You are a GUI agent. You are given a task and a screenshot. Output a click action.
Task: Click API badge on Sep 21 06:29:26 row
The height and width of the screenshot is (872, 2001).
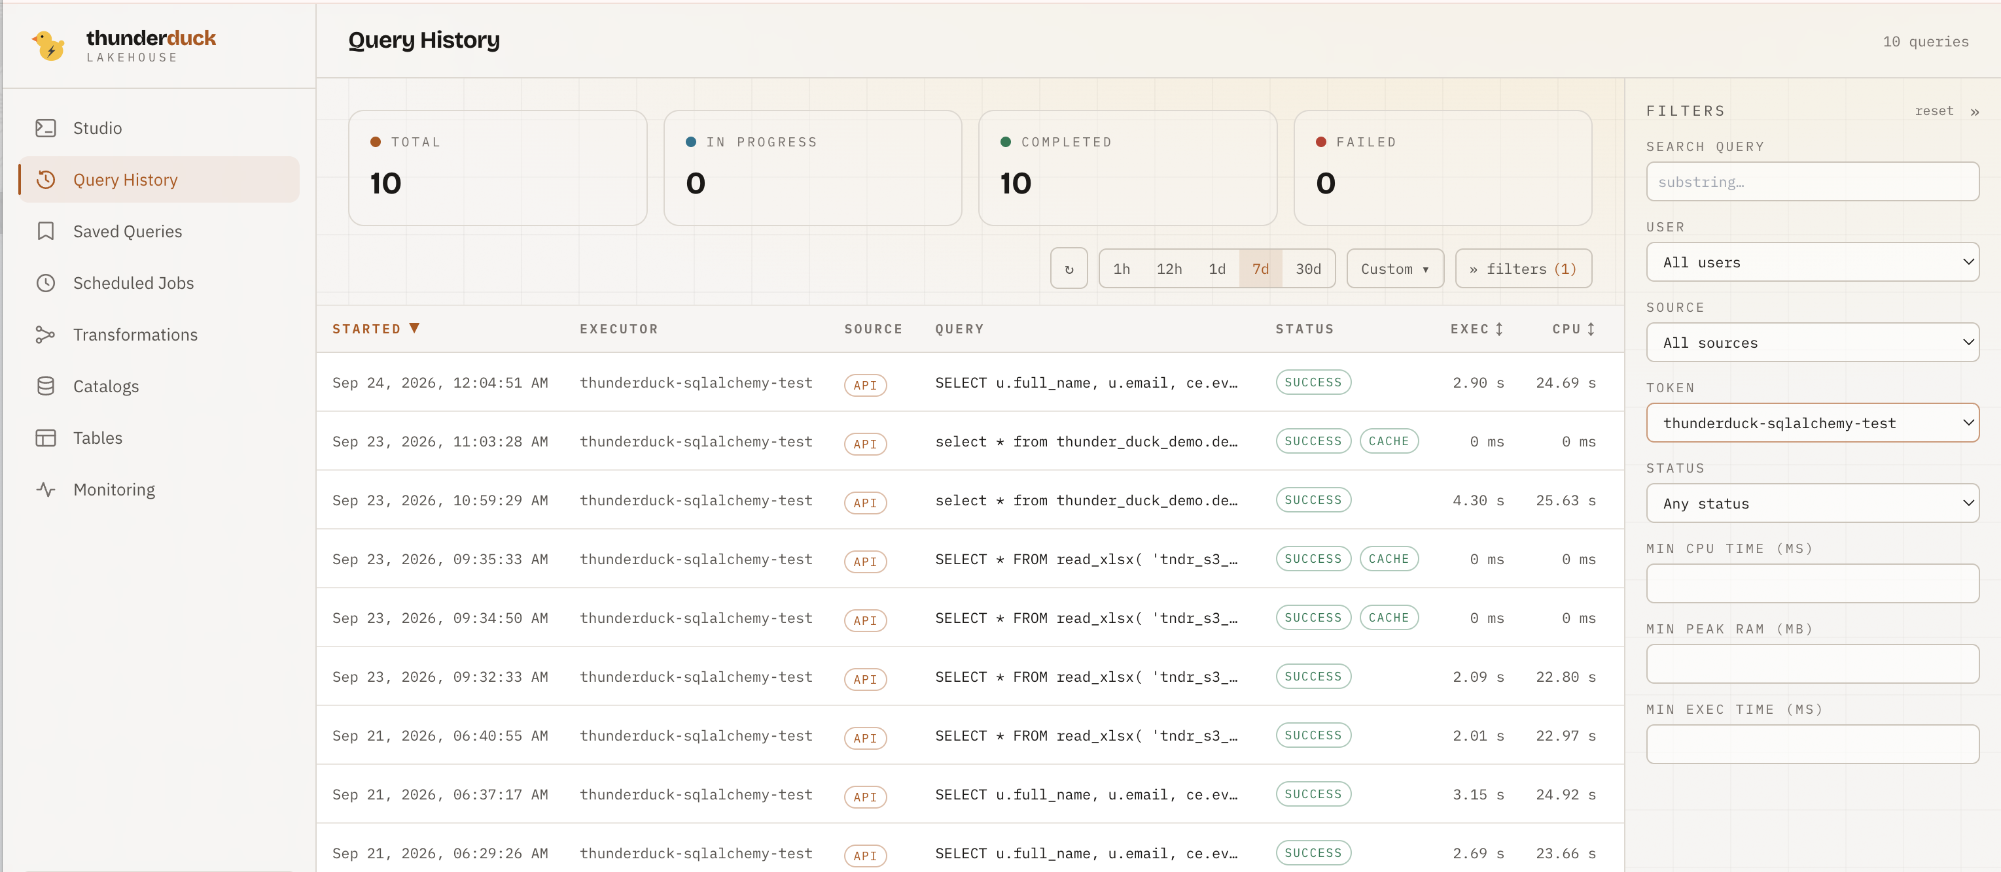(864, 856)
